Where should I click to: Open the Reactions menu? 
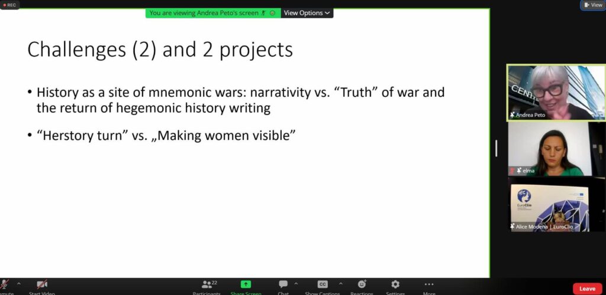pos(362,284)
